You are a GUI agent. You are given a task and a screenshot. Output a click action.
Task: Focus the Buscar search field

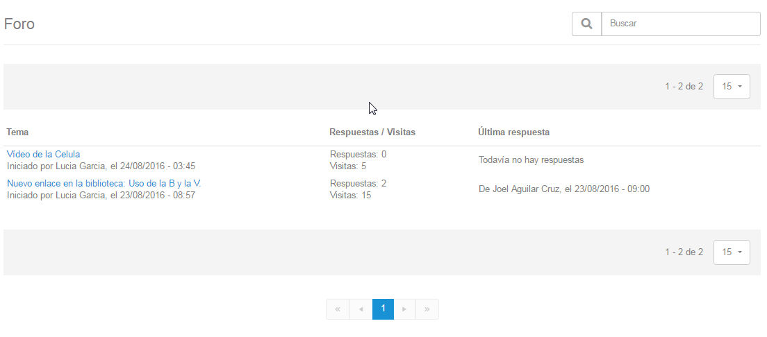(x=680, y=24)
